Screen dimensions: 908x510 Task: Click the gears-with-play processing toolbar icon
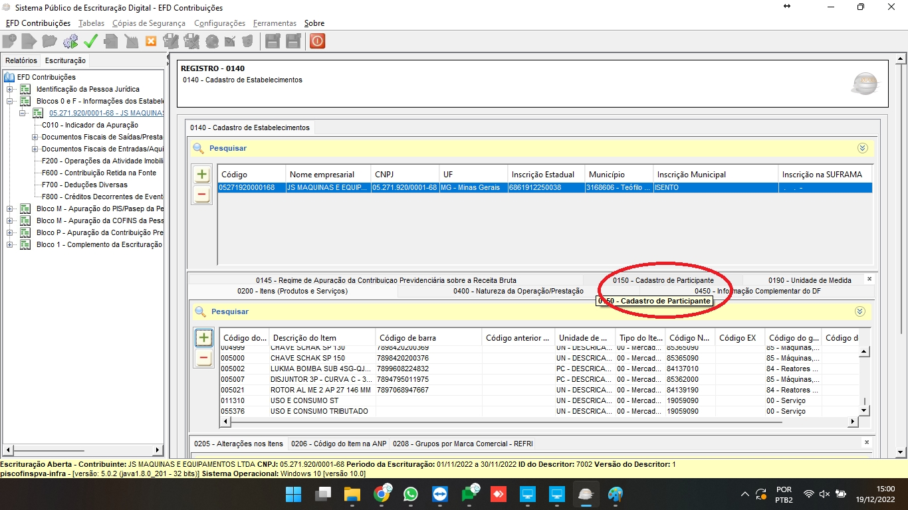coord(70,41)
